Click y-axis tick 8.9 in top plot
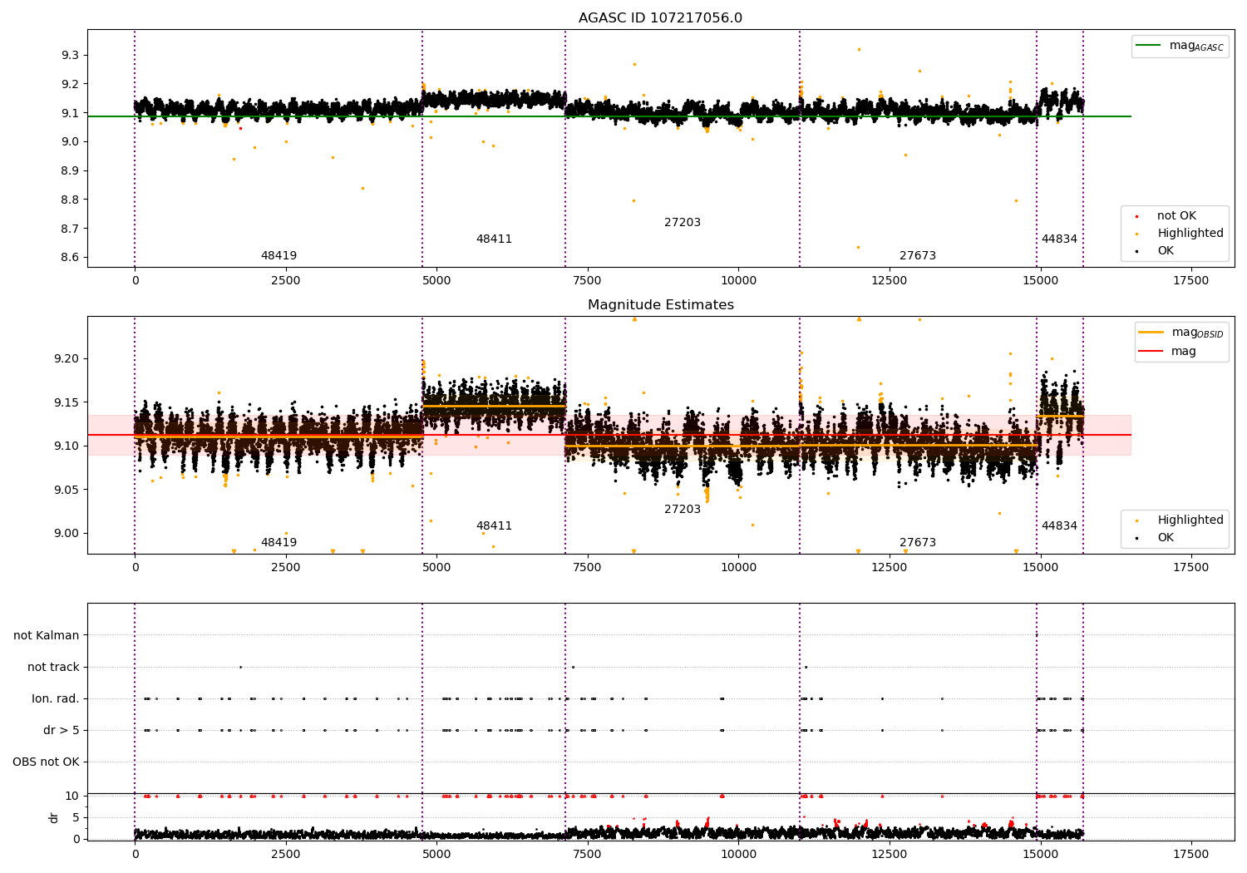 (70, 170)
